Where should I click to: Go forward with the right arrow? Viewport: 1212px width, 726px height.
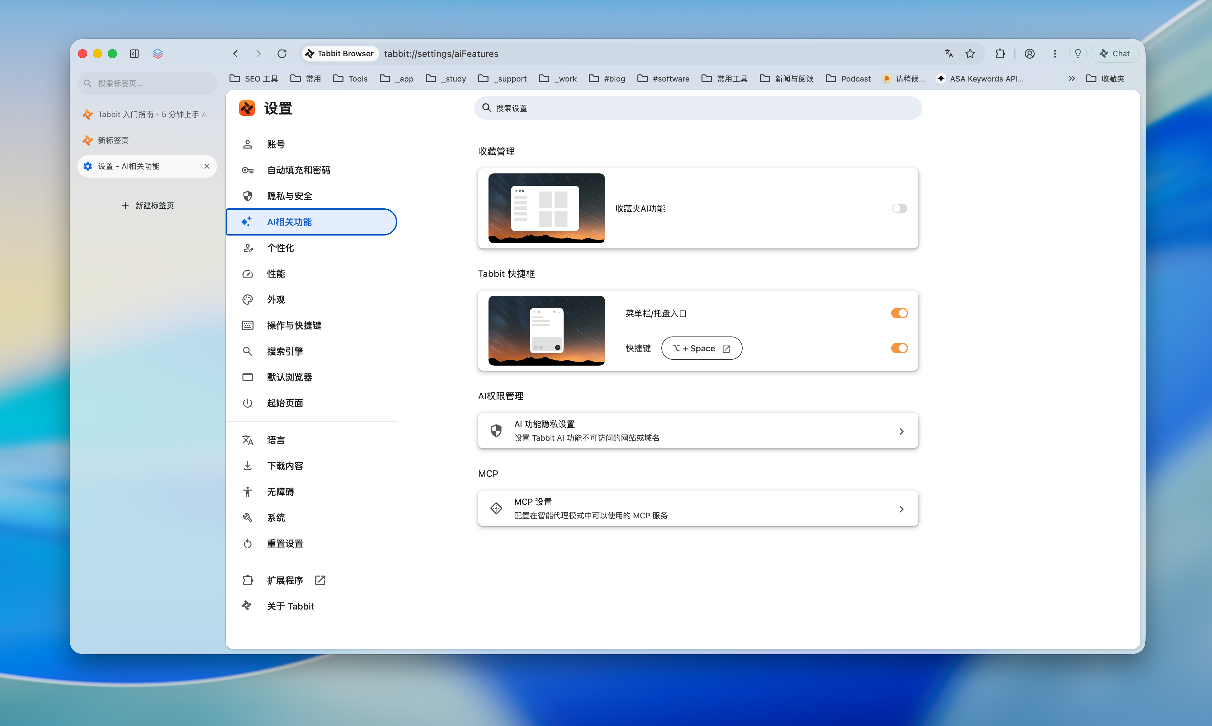tap(258, 54)
